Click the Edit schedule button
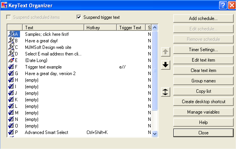The width and height of the screenshot is (236, 149). coord(203,29)
